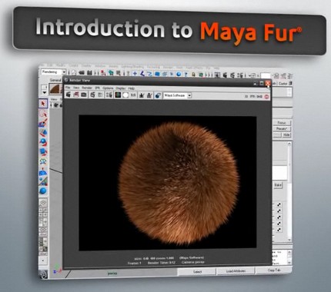Click the Render View title bar text
Screen dimensions: 331x292
click(80, 81)
